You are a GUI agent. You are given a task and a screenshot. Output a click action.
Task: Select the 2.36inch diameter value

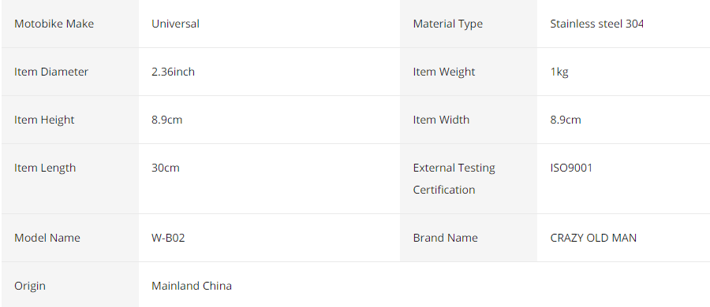coord(173,72)
